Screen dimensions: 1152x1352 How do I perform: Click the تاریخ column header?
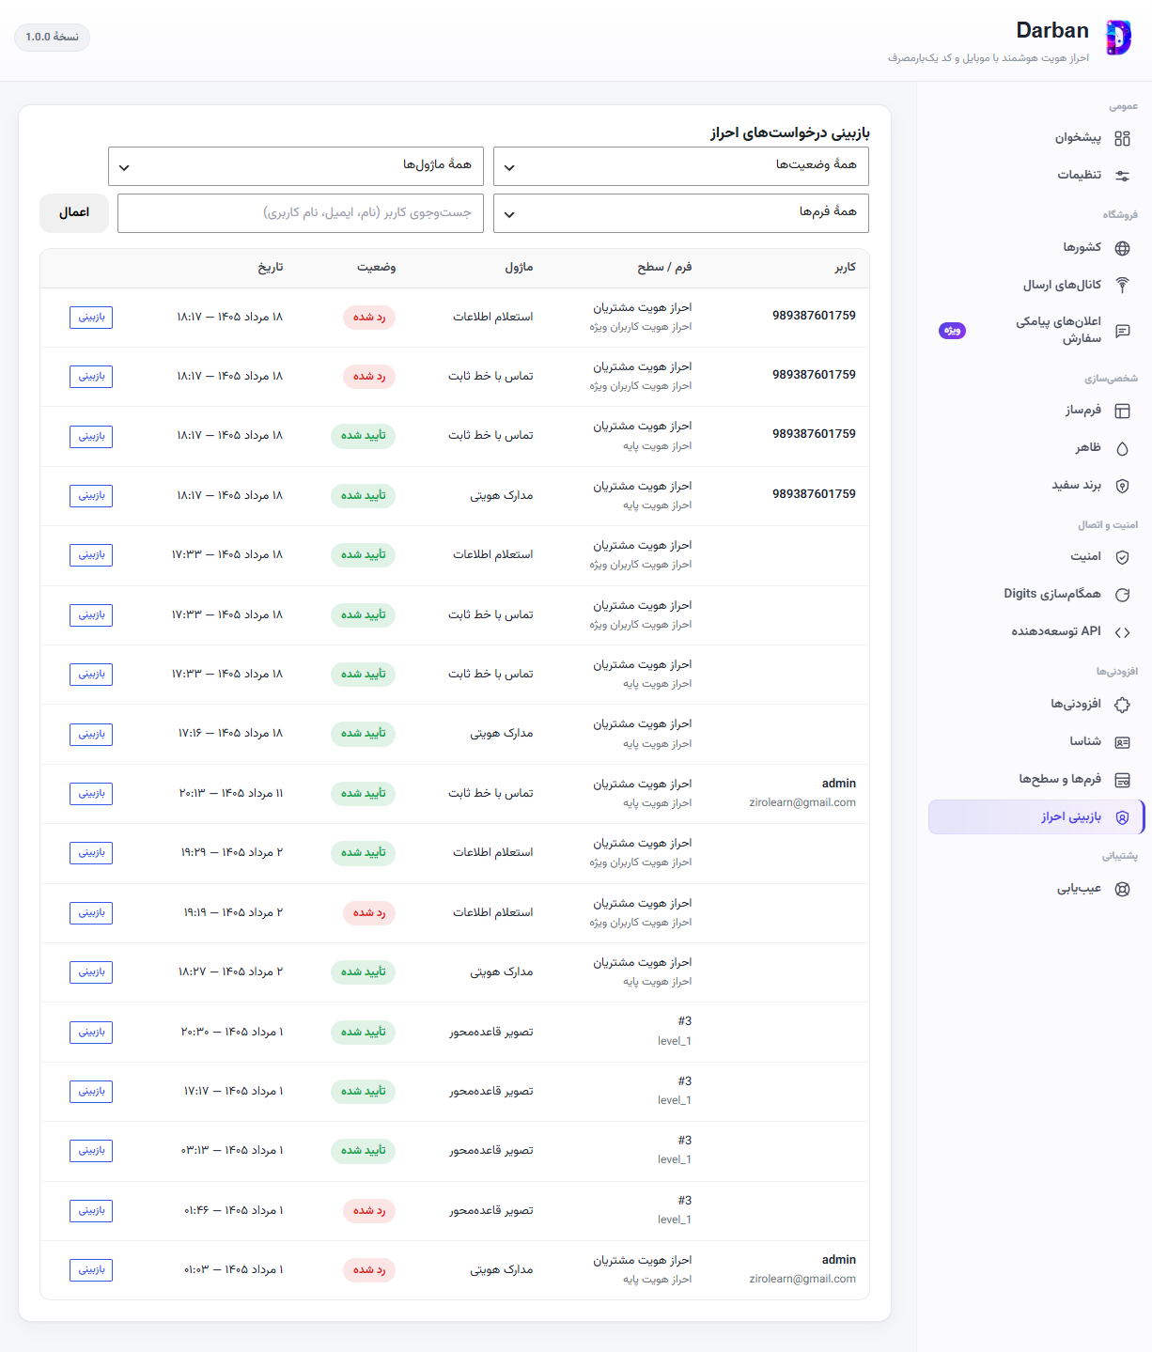pos(271,268)
